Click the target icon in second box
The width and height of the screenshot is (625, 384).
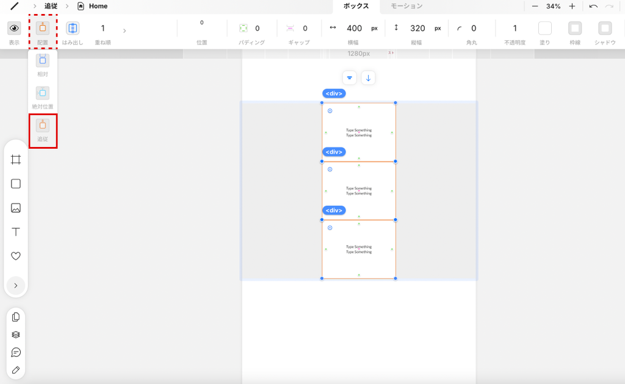tap(330, 169)
